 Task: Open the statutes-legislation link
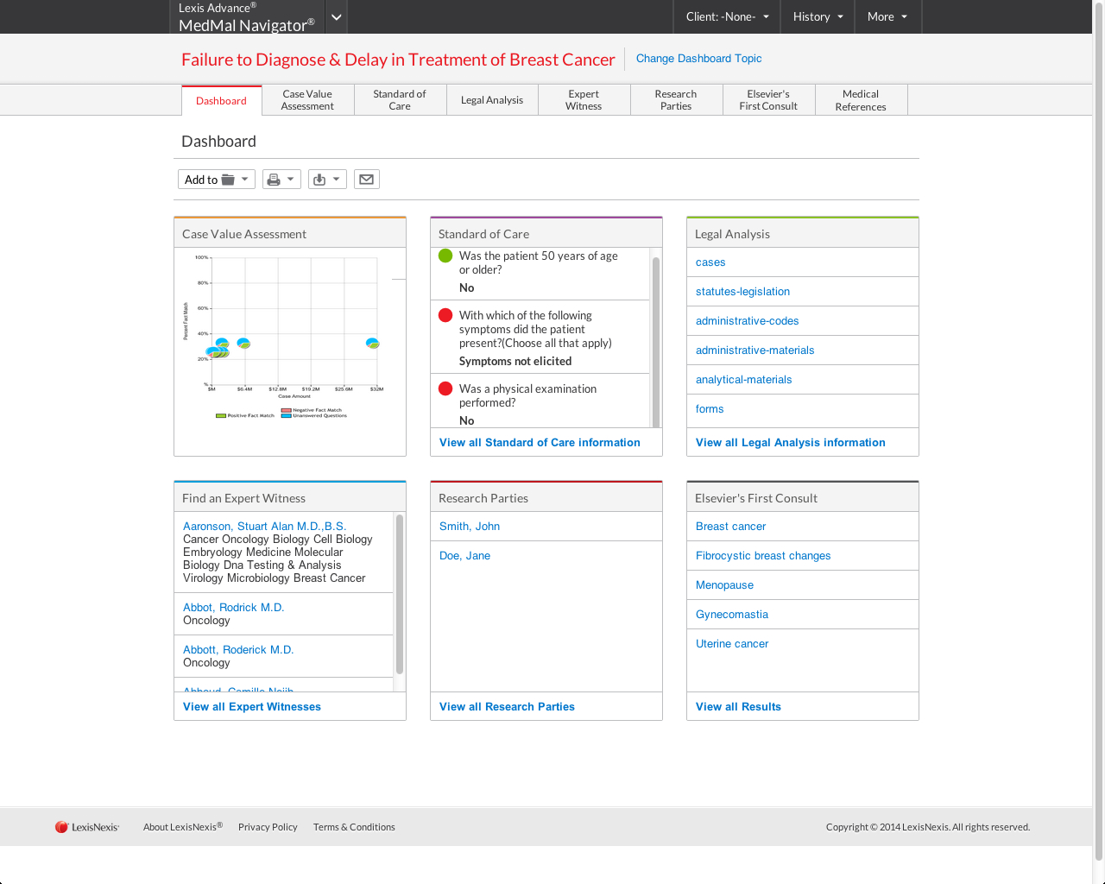[x=742, y=292]
